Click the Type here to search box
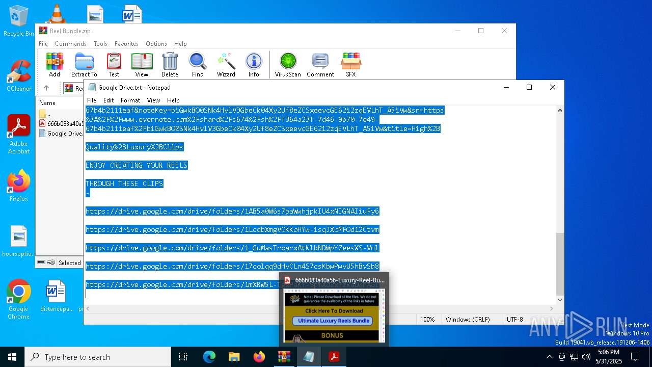Viewport: 652px width, 367px height. [98, 357]
